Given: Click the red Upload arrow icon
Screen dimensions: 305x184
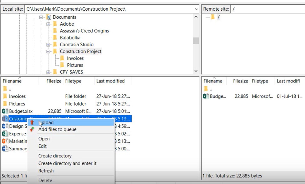Looking at the screenshot, I should (x=32, y=122).
